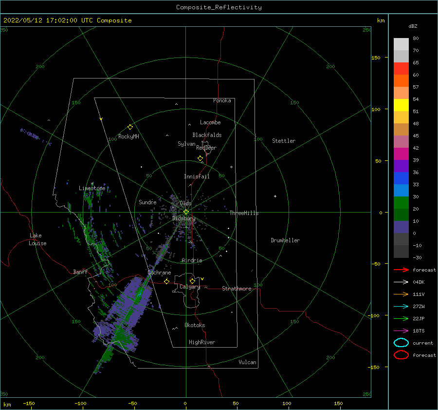
Task: Click the Limestone label
Action: 92,188
